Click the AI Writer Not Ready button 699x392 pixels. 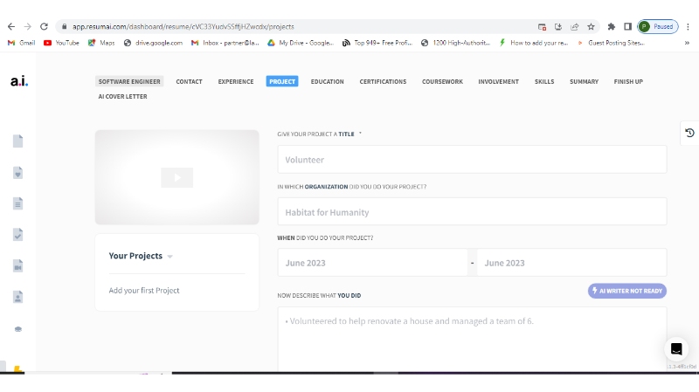point(627,291)
